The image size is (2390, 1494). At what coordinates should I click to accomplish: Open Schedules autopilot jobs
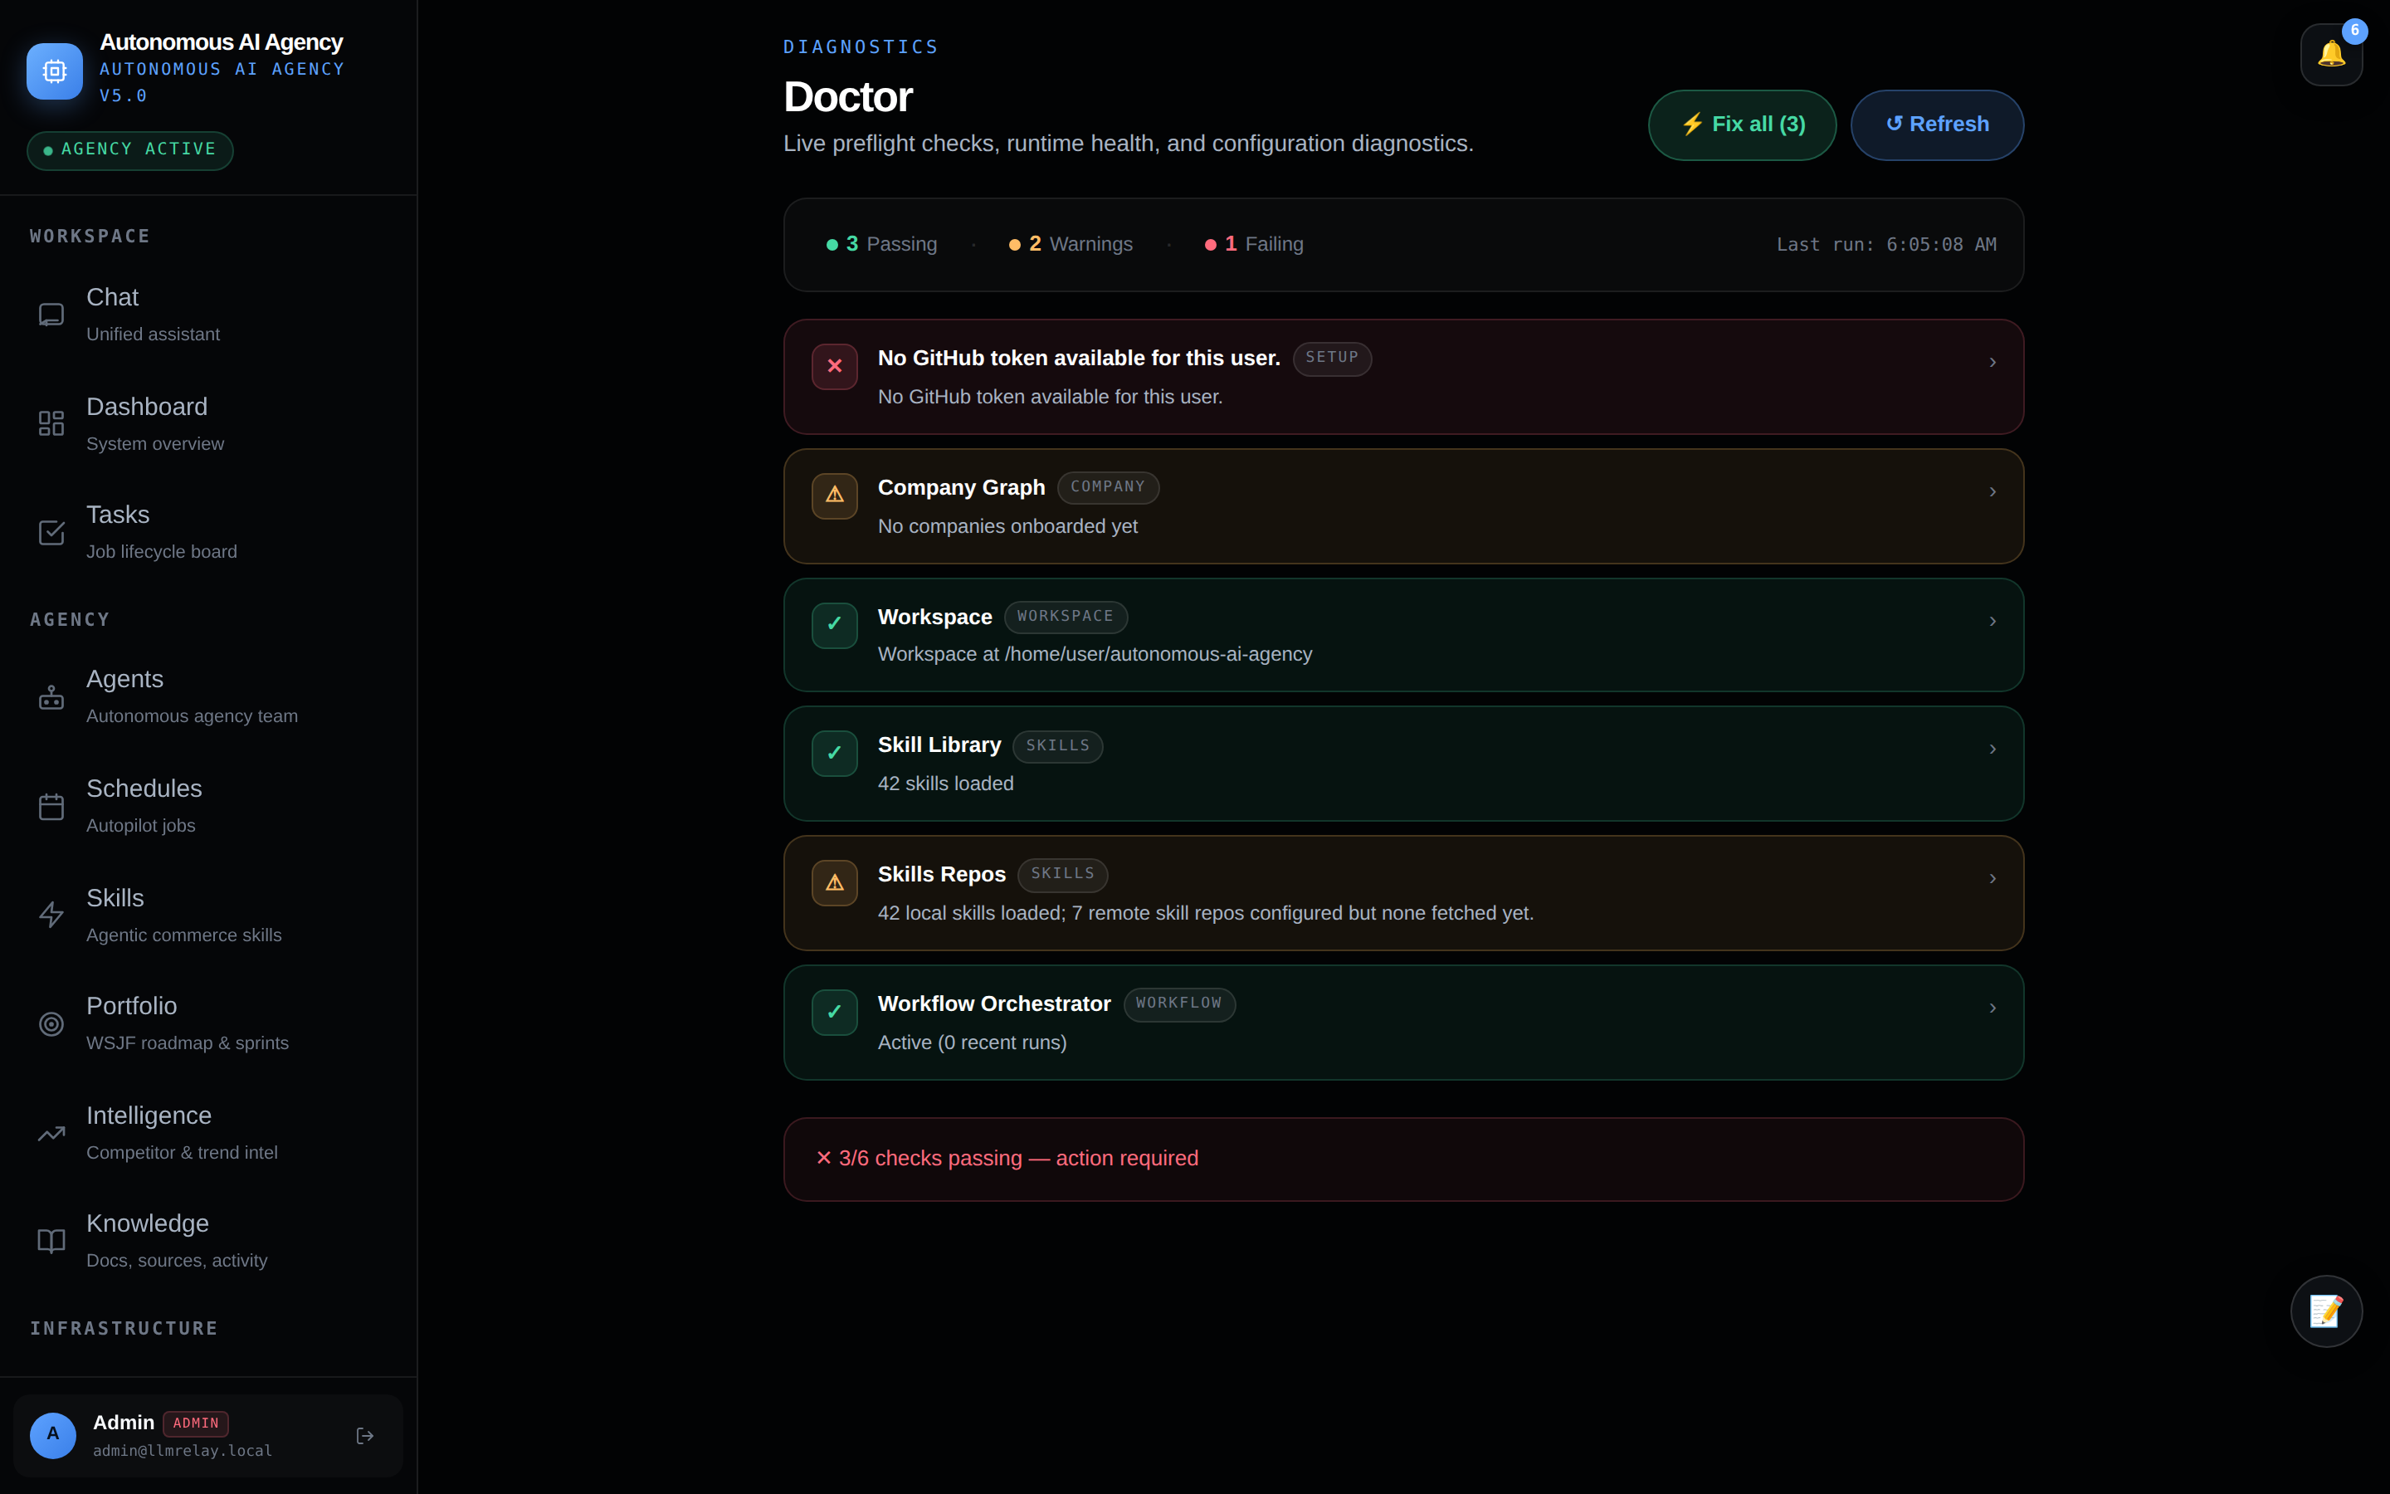(x=207, y=806)
